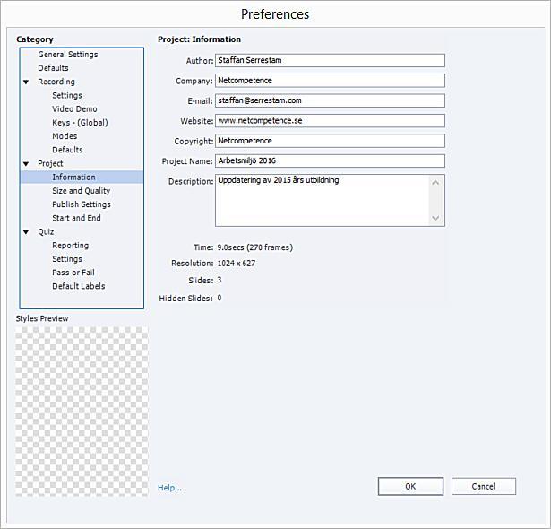Click the Preferences dialog title
This screenshot has height=529, width=551.
click(x=275, y=14)
